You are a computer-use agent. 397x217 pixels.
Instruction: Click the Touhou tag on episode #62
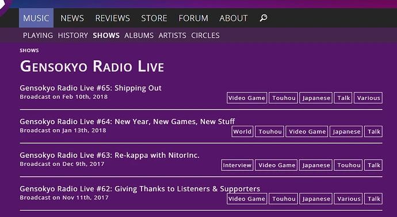click(x=283, y=199)
